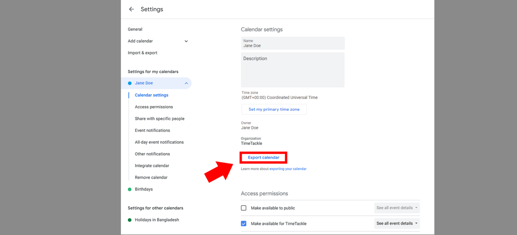Image resolution: width=517 pixels, height=235 pixels.
Task: Click Jane Doe's blue calendar color dot
Action: pyautogui.click(x=130, y=83)
